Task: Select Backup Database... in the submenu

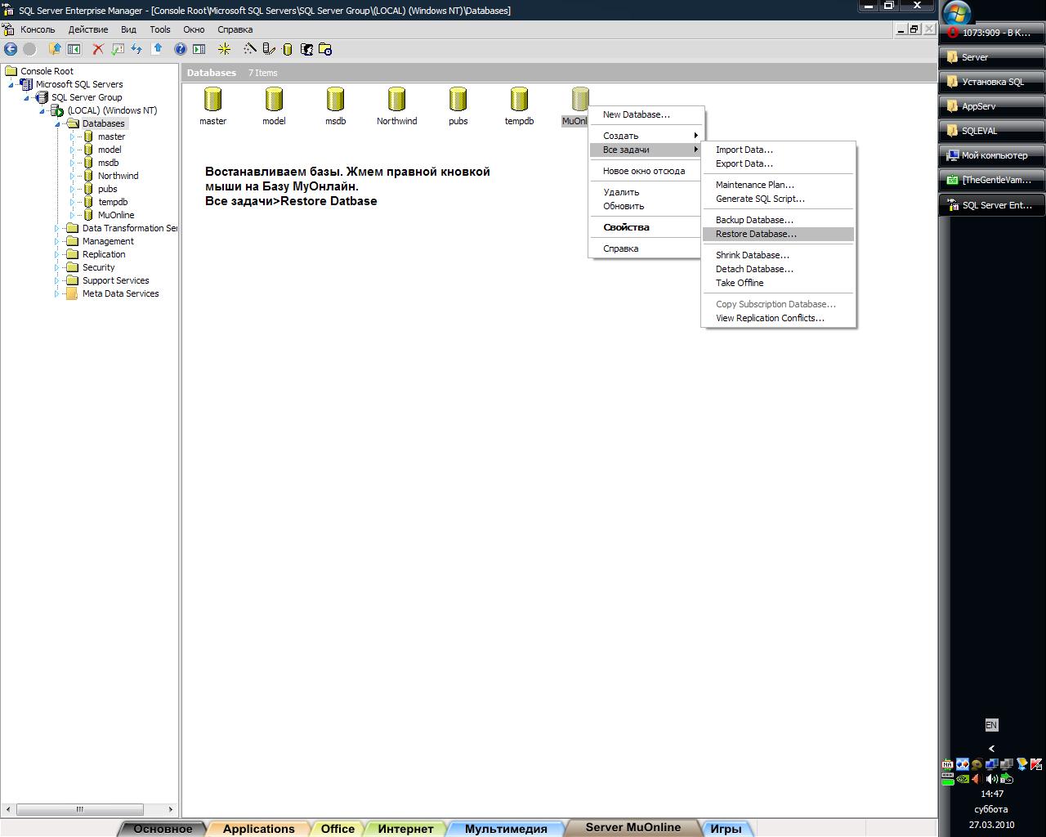Action: tap(754, 220)
